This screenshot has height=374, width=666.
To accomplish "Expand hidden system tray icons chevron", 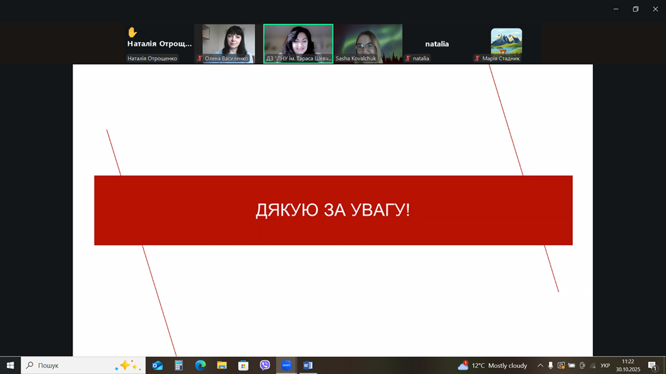I will 540,366.
